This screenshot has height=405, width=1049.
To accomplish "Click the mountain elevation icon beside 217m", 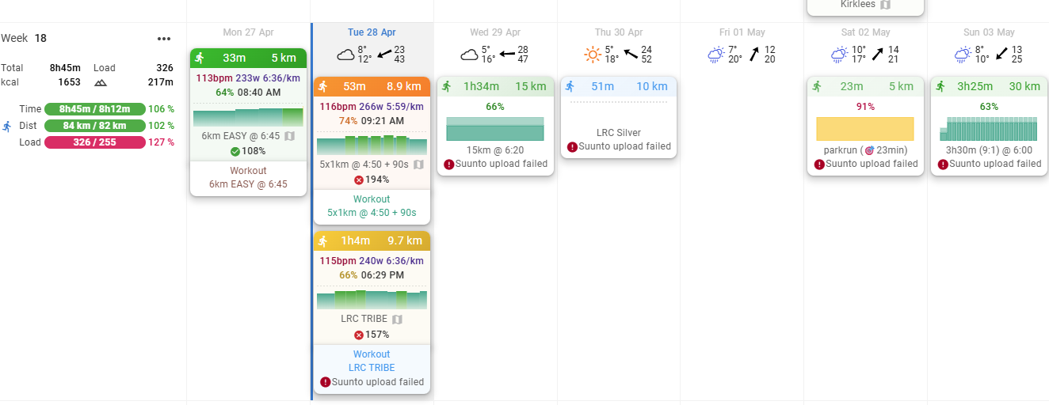I will [101, 82].
